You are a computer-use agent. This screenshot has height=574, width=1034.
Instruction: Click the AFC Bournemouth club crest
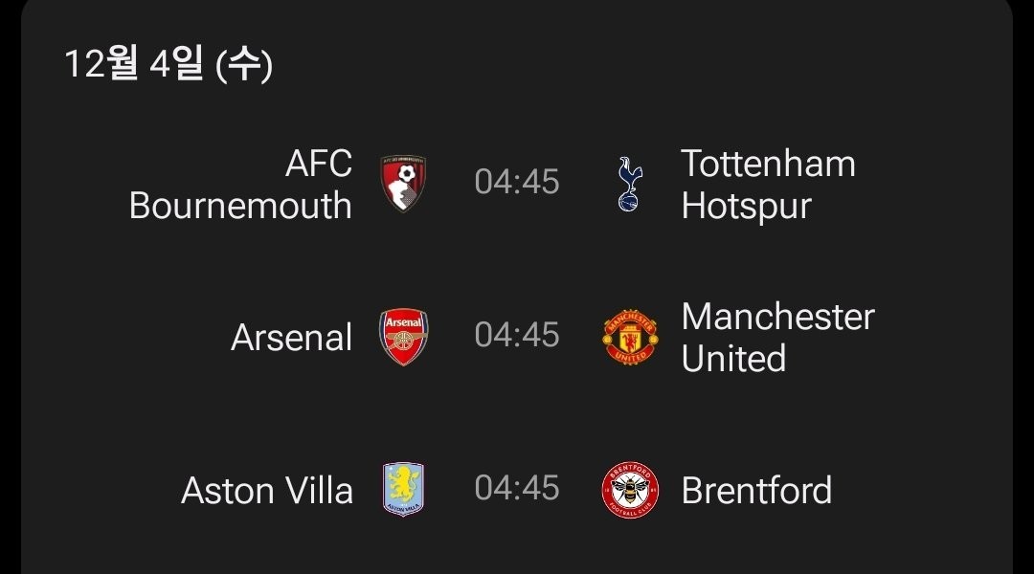coord(403,184)
